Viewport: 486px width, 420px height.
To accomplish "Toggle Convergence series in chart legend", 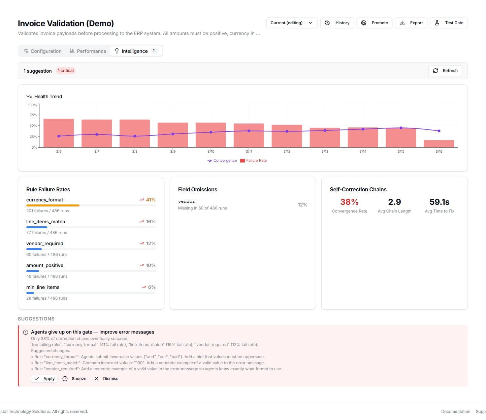I will click(x=222, y=161).
